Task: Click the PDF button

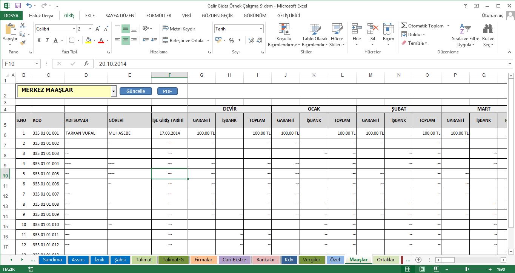Action: tap(167, 91)
